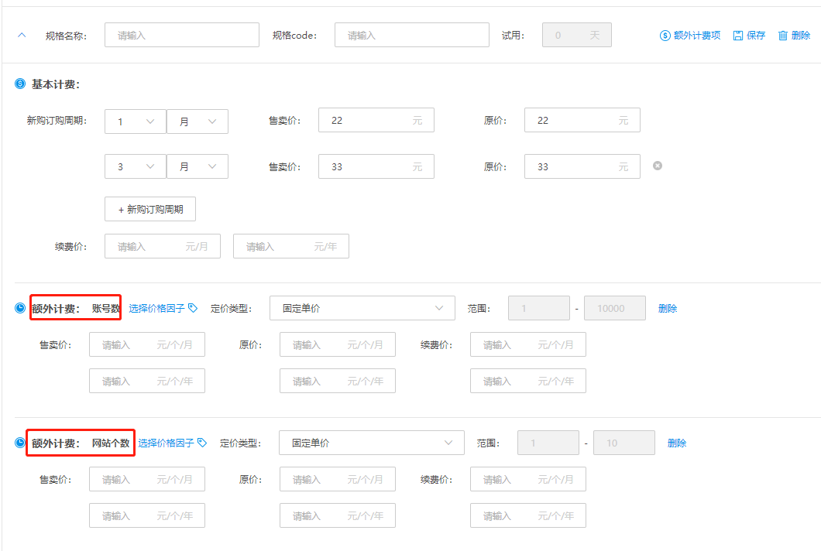The image size is (821, 551).
Task: Click the 删除 trash icon at top
Action: (783, 36)
